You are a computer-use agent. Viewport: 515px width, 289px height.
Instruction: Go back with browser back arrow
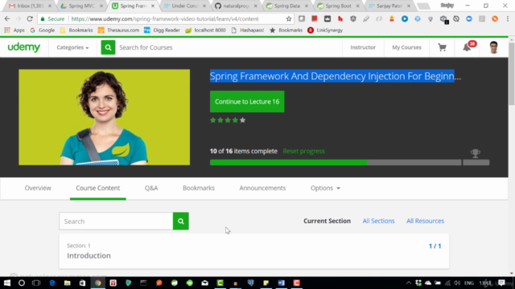click(x=7, y=18)
